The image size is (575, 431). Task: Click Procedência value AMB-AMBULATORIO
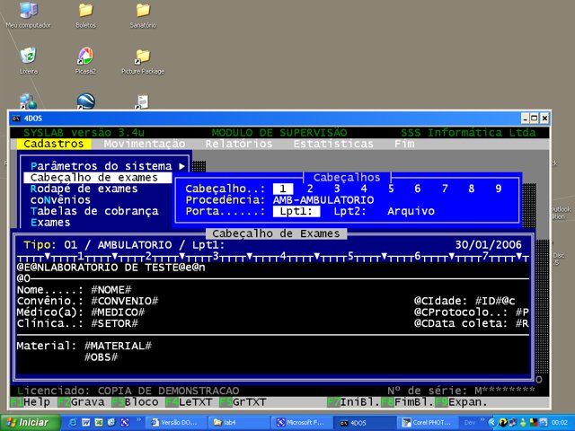coord(323,200)
